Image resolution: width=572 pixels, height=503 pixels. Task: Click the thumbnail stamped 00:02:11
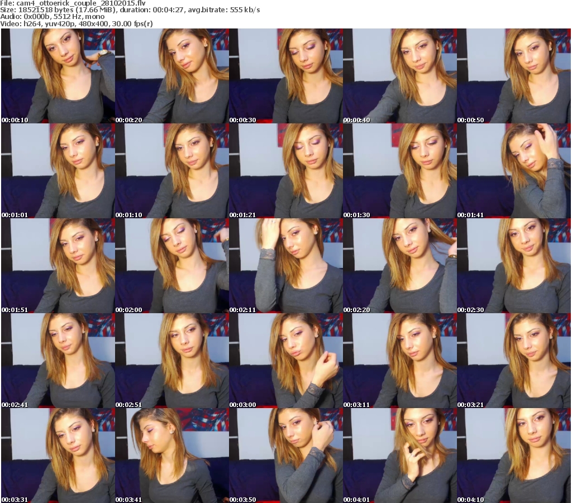coord(285,266)
